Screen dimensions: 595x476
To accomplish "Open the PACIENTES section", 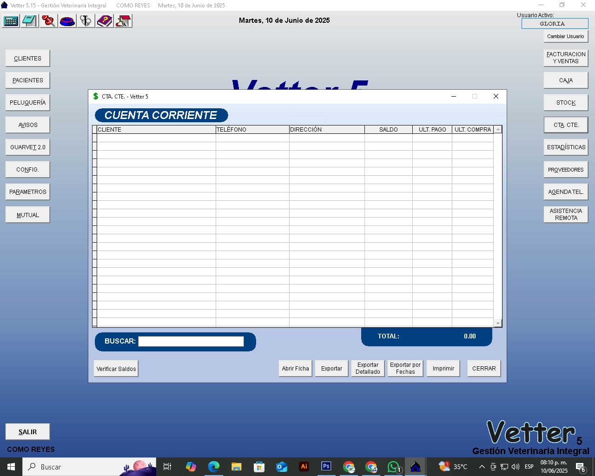I will (27, 80).
